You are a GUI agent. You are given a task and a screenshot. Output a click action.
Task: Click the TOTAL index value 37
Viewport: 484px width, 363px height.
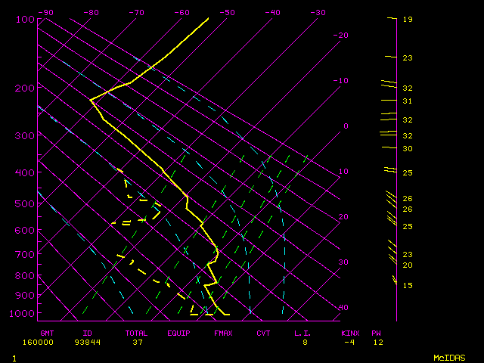pos(138,342)
